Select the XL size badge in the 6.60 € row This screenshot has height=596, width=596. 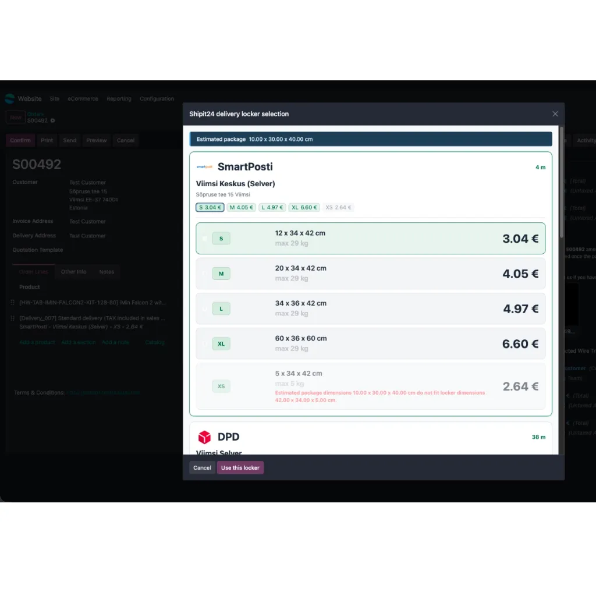pos(221,343)
